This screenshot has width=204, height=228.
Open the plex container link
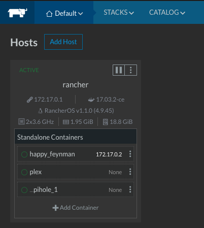pyautogui.click(x=36, y=172)
